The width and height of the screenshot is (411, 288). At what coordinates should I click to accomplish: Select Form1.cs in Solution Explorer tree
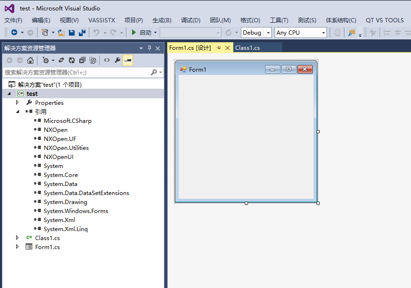(x=48, y=247)
